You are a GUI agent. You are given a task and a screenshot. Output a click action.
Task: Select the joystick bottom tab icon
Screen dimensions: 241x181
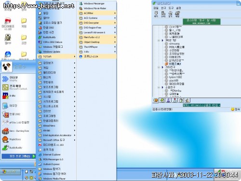[x=175, y=100]
